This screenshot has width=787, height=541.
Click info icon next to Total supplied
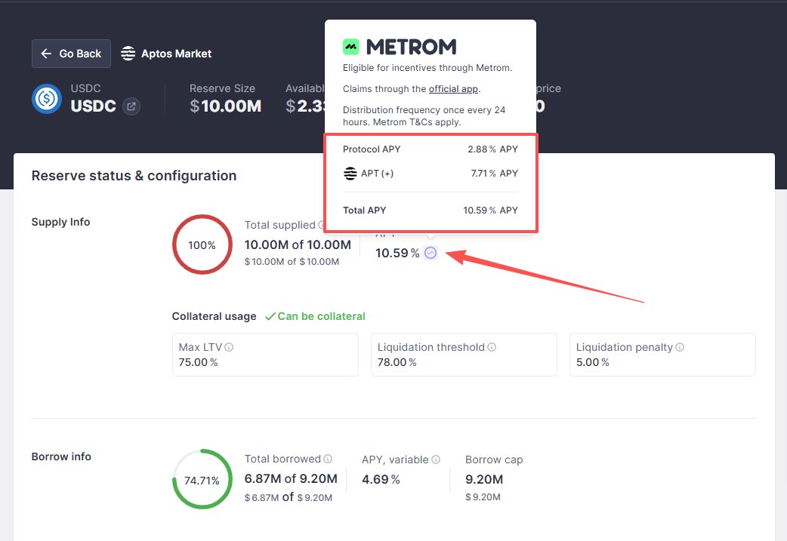322,225
